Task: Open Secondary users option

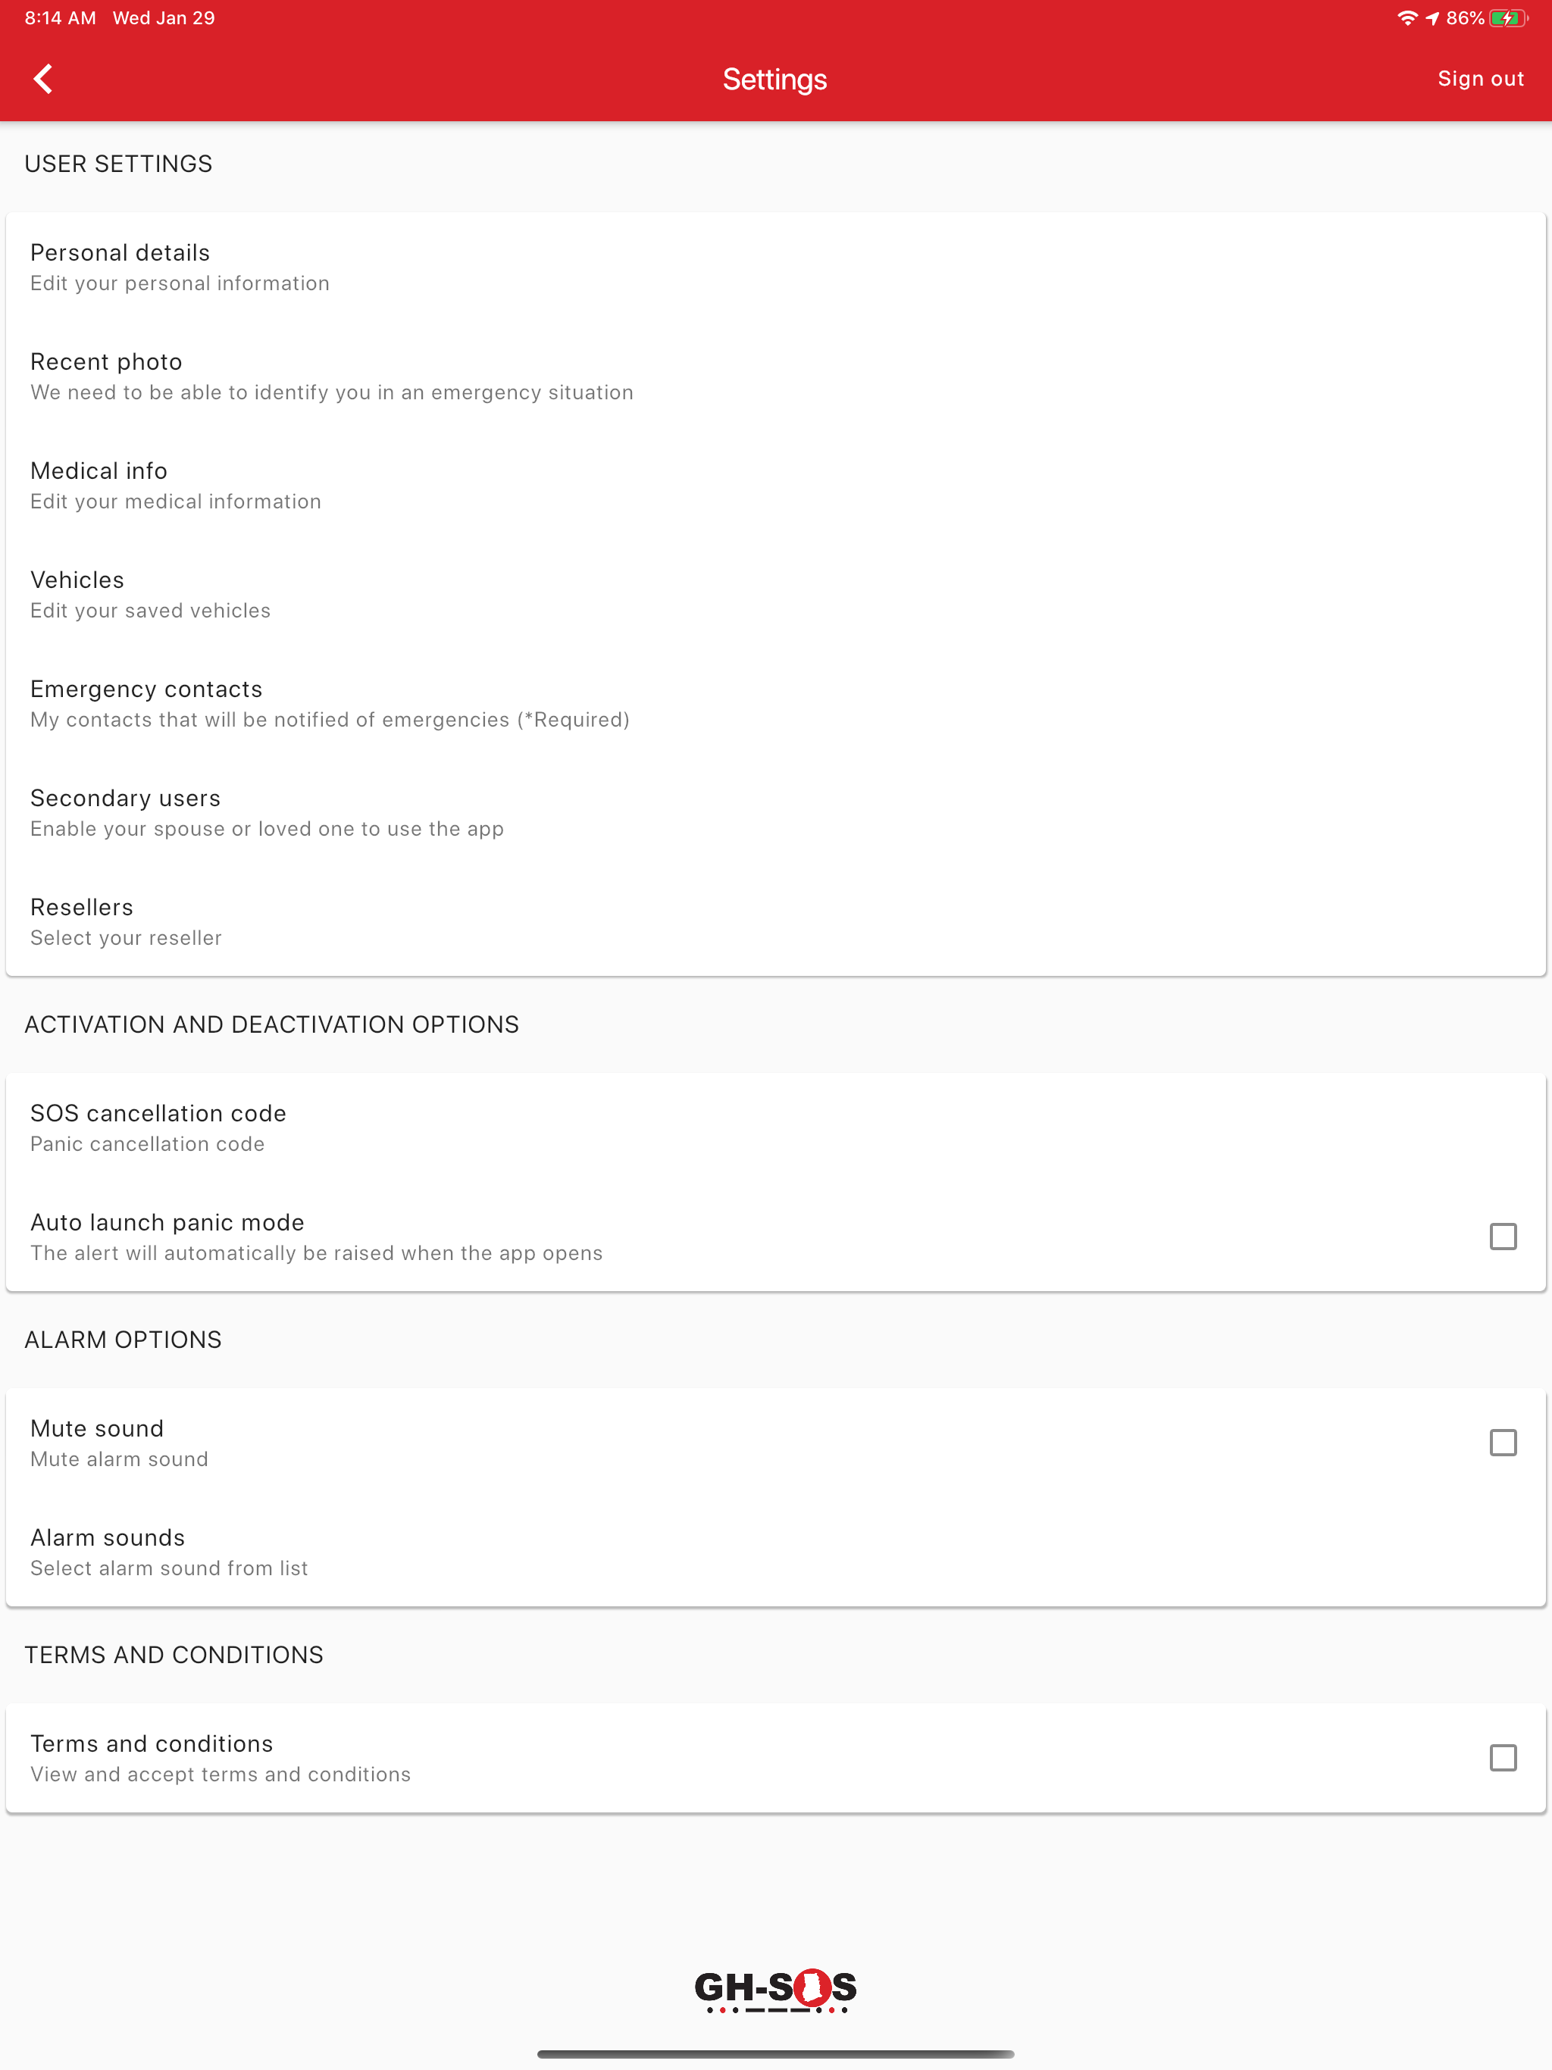Action: pos(775,813)
